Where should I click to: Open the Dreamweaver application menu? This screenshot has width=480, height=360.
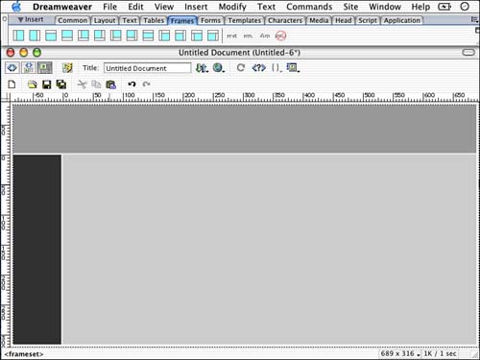[x=62, y=7]
